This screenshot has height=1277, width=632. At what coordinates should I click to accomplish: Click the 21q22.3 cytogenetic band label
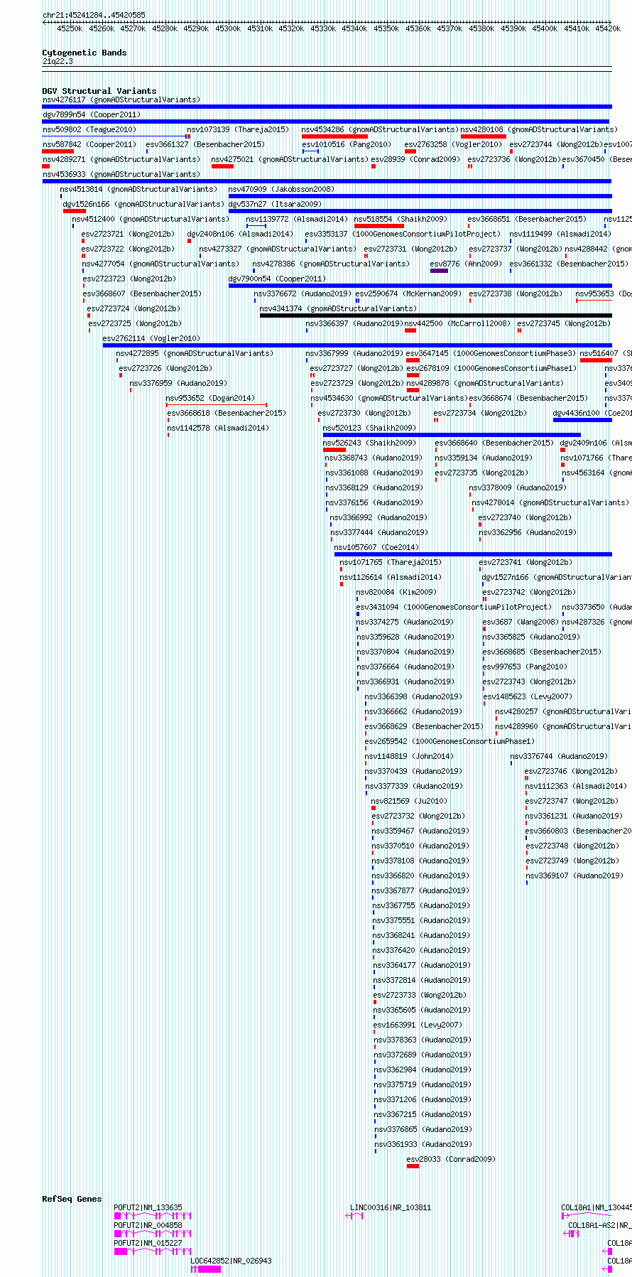[58, 61]
